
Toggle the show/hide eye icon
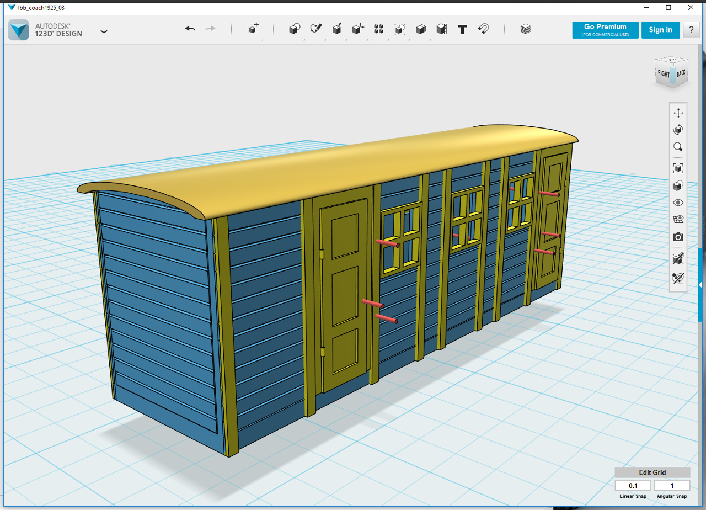coord(678,203)
